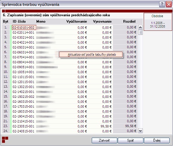The height and width of the screenshot is (146, 173).
Task: Proceed with the Ďalej button
Action: [157, 140]
